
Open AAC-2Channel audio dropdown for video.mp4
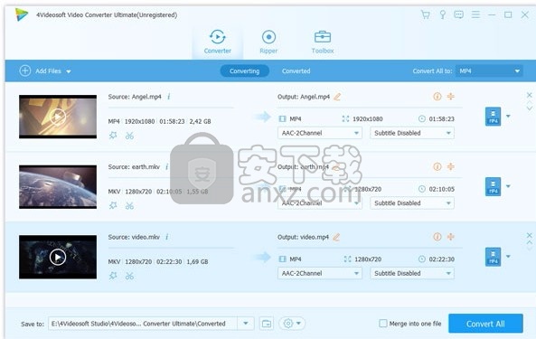320,273
